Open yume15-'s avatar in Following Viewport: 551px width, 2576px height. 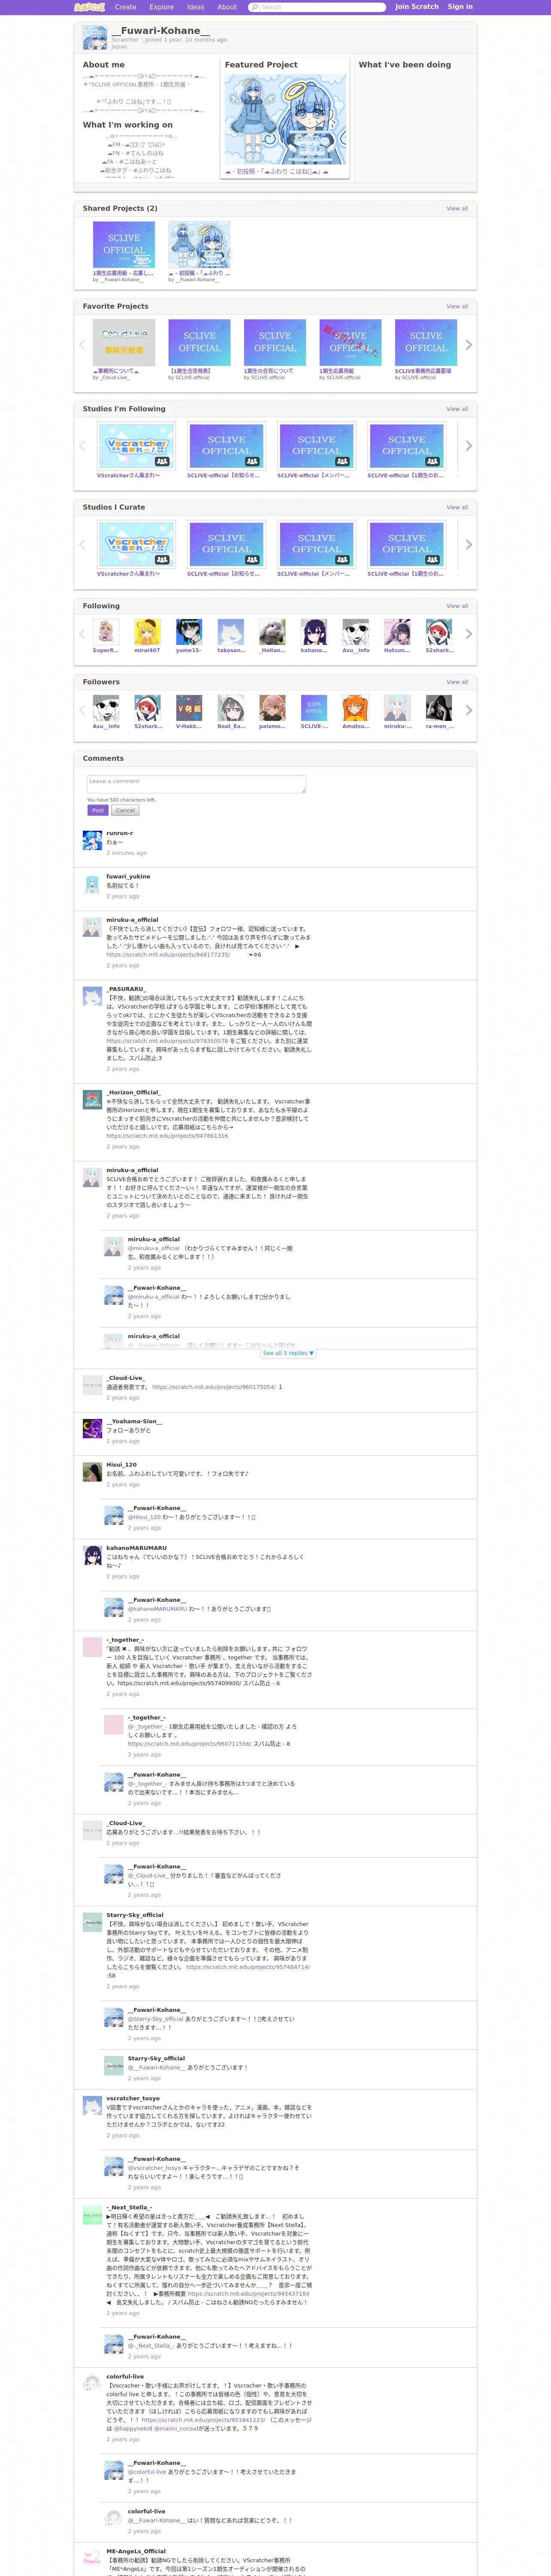click(189, 632)
